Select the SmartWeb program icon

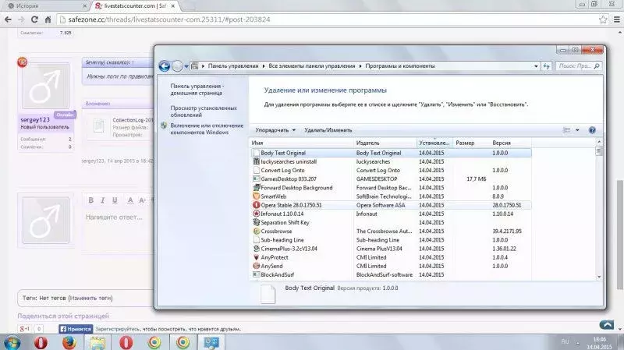click(257, 196)
